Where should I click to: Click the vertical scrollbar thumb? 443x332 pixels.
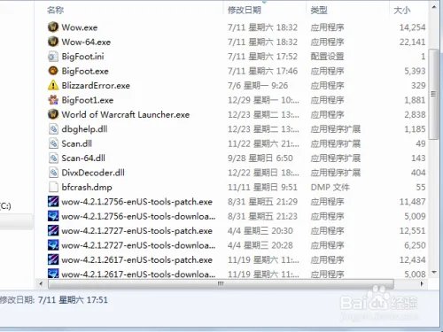click(x=433, y=94)
